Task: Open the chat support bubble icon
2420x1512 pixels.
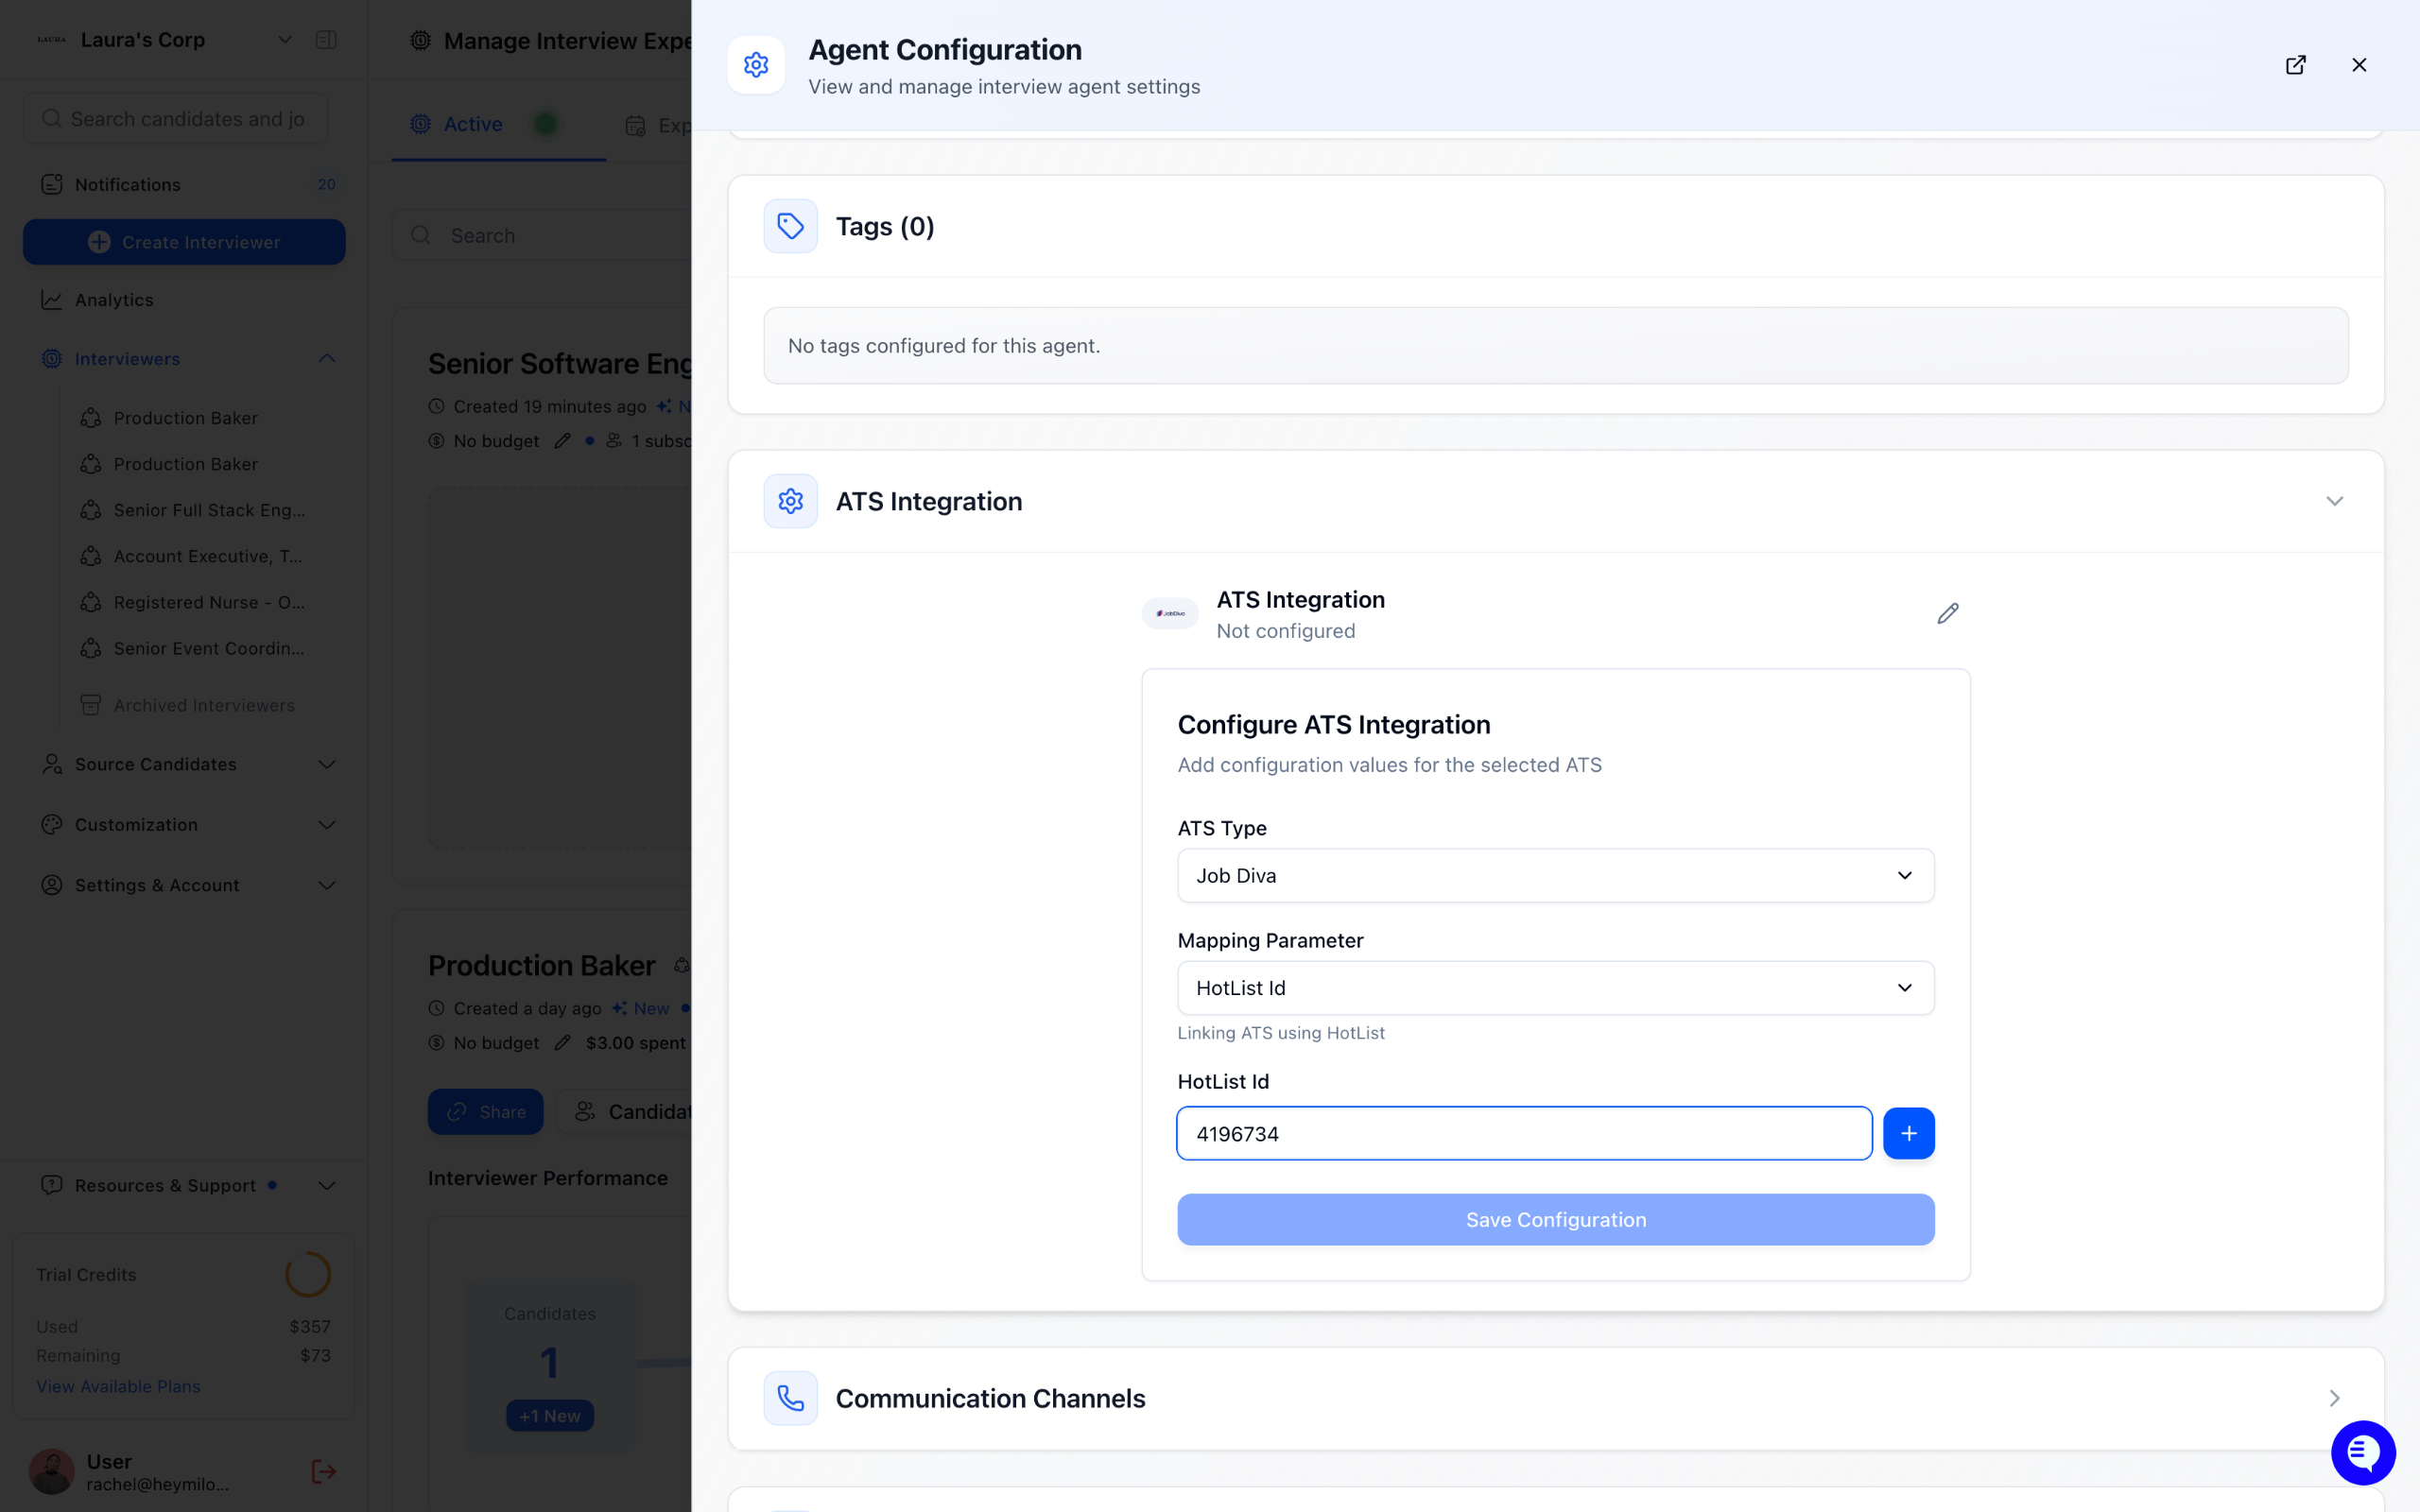Action: pos(2362,1452)
